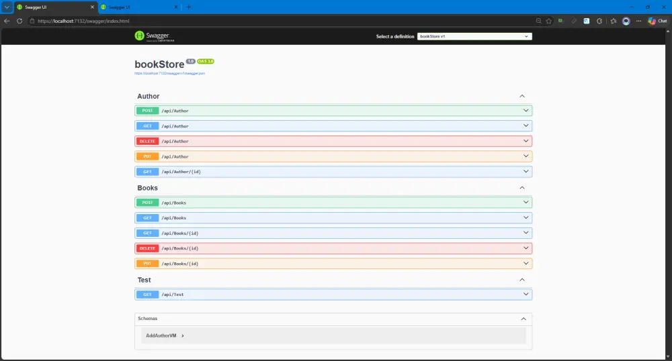Click the page vertical scrollbar

[x=668, y=195]
